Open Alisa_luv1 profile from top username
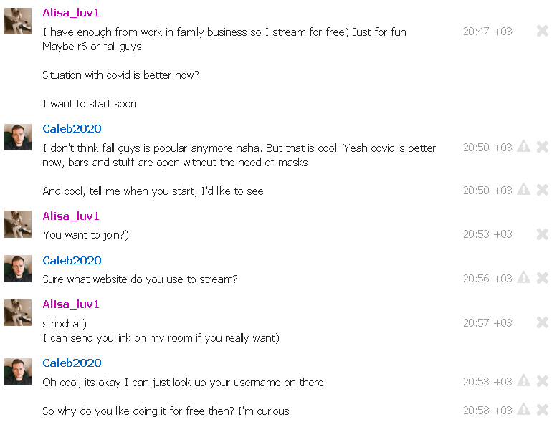Image resolution: width=552 pixels, height=427 pixels. [x=71, y=13]
